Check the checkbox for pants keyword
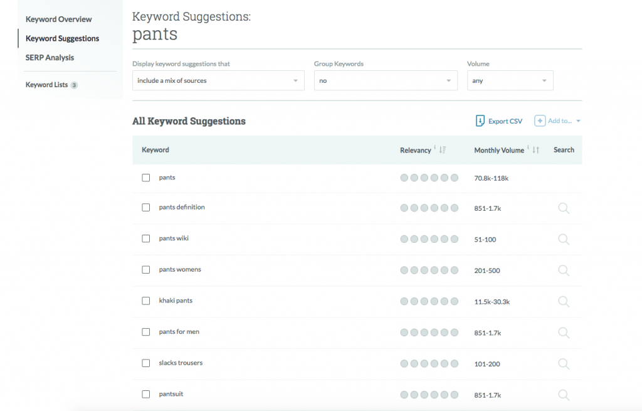The height and width of the screenshot is (411, 642). [x=145, y=178]
